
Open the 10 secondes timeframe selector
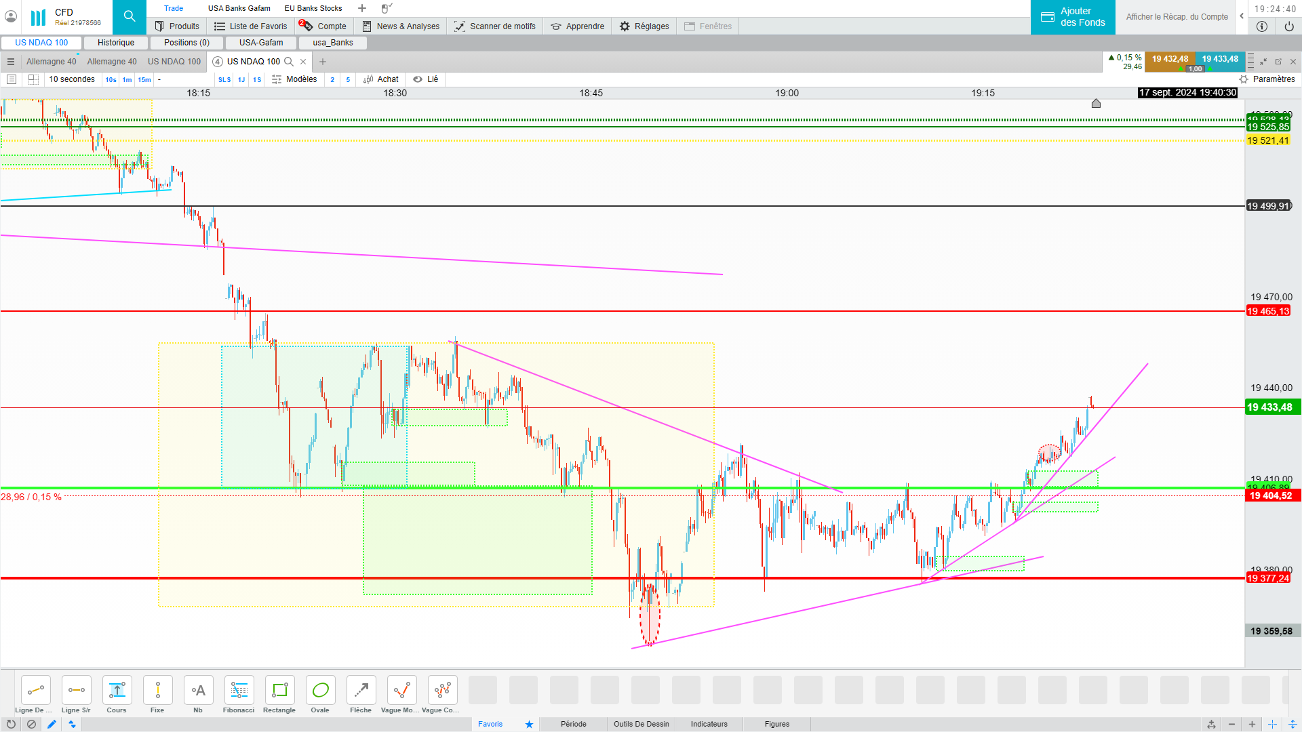(71, 79)
